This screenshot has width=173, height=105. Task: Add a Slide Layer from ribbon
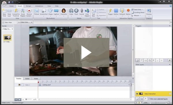[x=9, y=11]
